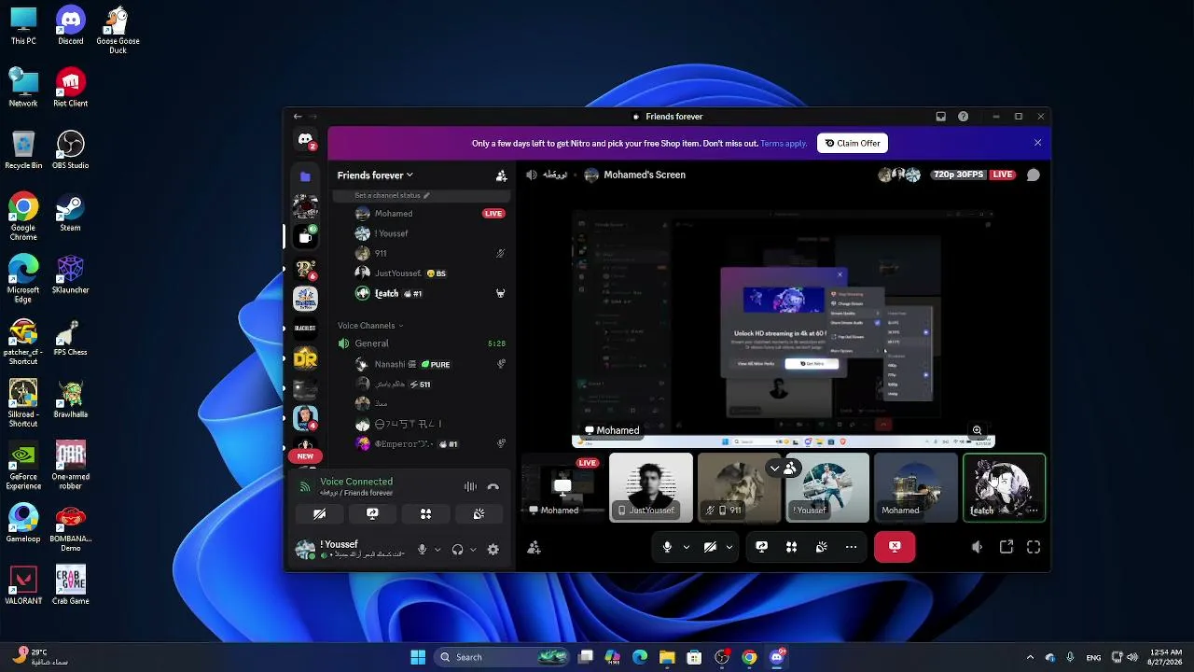Toggle fullscreen for the stream
Viewport: 1194px width, 672px height.
(1034, 547)
